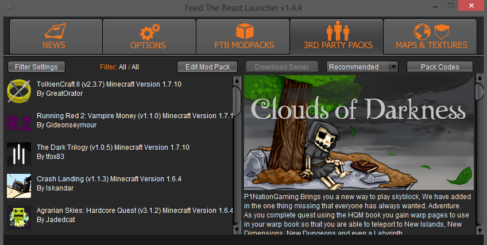Click the Edit Mod Pack button
487x245 pixels.
207,67
